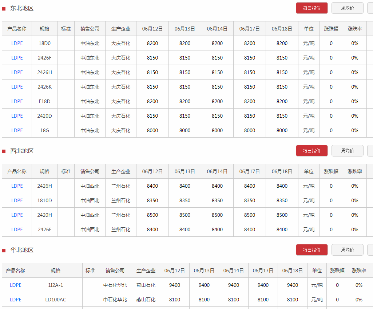Click 1810D specification cell
373x309 pixels.
tap(44, 200)
